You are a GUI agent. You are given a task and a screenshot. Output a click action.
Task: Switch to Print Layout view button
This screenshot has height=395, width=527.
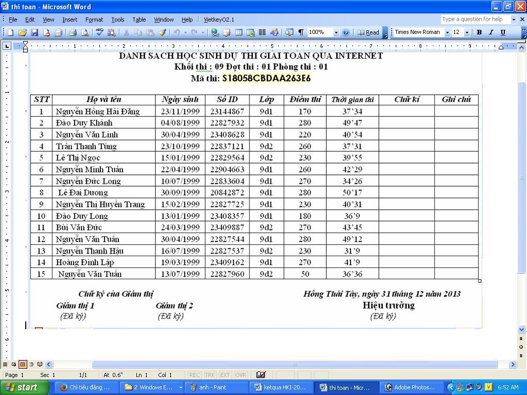[23, 364]
